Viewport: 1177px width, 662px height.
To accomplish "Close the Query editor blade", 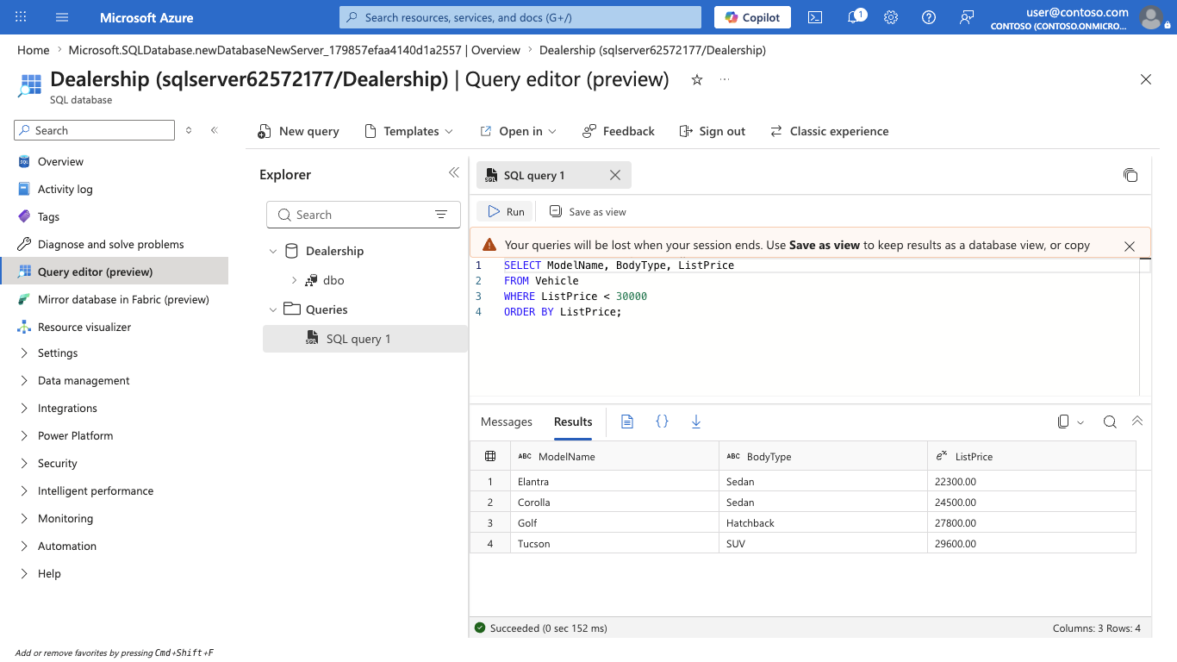I will point(1146,79).
